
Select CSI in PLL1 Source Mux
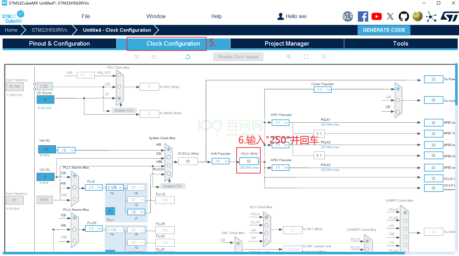75,176
